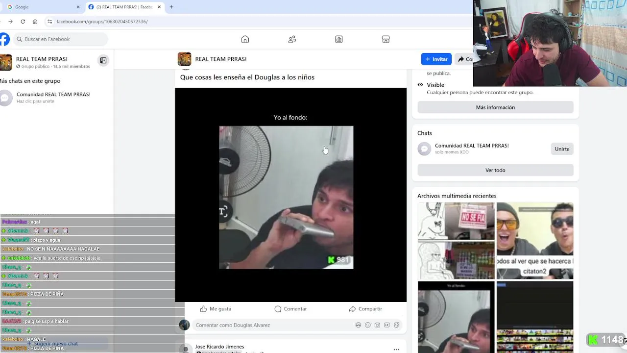Viewport: 627px width, 353px height.
Task: Click the REAL TEAM PRRAS group avatar in sidebar
Action: (6, 62)
